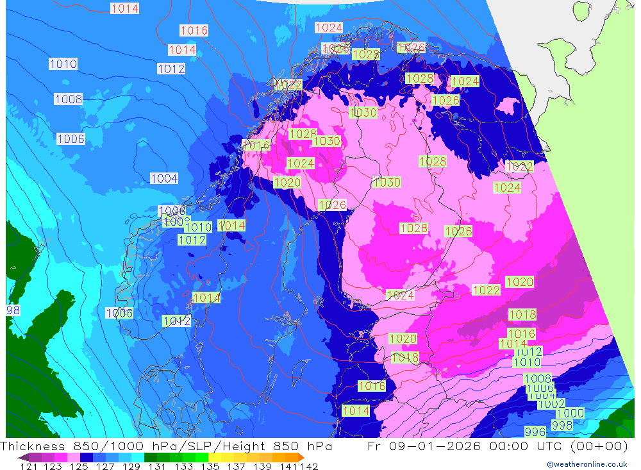Click the red 1016 label on white background
641x470 pixels.
(194, 30)
